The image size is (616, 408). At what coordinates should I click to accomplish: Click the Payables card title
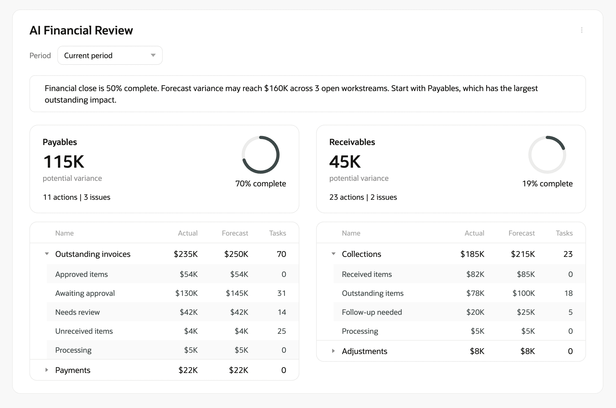[60, 142]
